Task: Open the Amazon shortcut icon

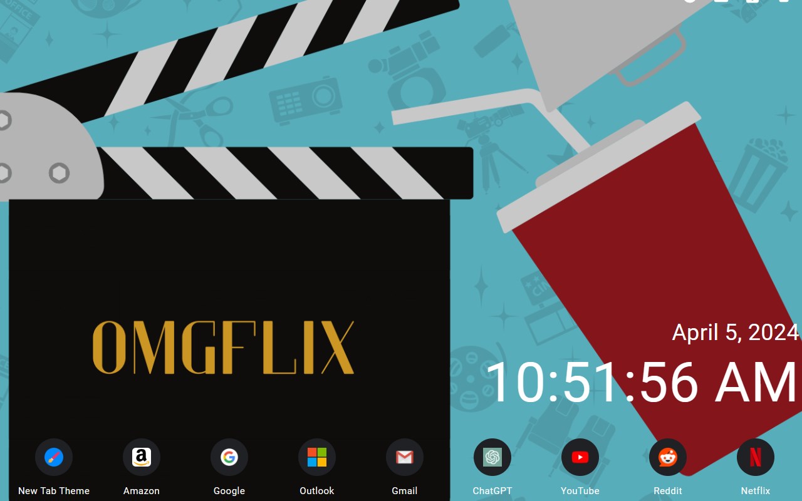Action: coord(142,457)
